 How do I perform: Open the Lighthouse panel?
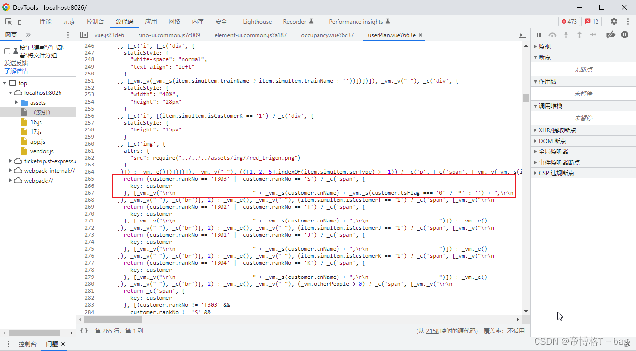click(x=257, y=21)
